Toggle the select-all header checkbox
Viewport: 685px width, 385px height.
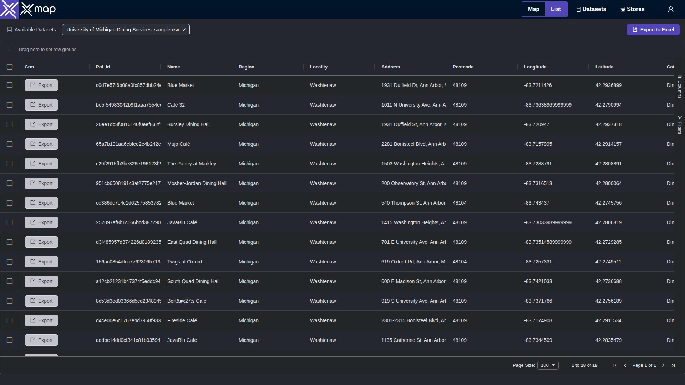tap(10, 67)
